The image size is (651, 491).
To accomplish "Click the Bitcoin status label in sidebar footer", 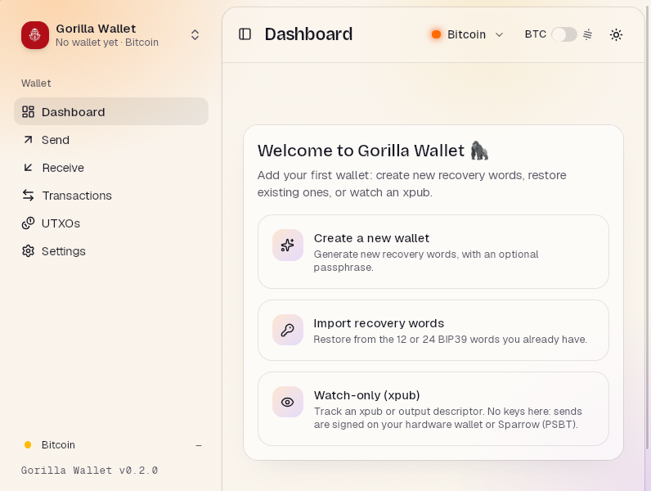I will (x=58, y=445).
